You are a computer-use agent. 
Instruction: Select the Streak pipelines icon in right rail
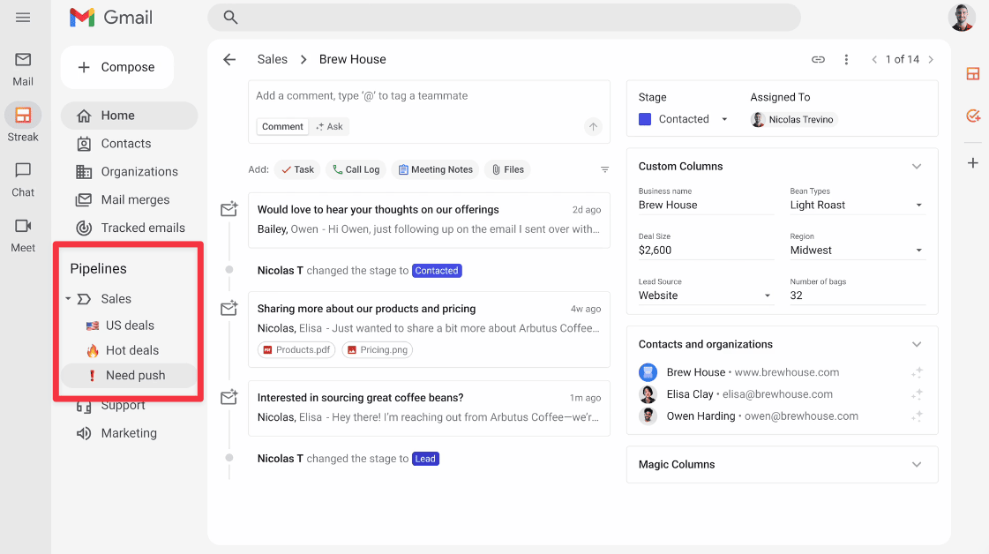(x=972, y=74)
